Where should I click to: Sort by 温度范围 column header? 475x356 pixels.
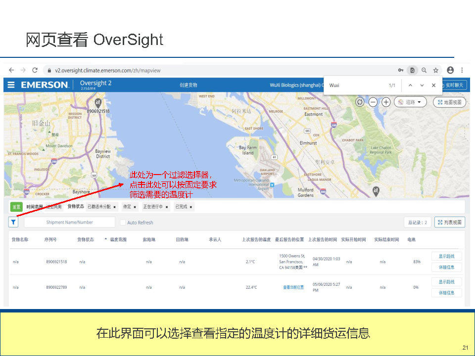click(118, 239)
